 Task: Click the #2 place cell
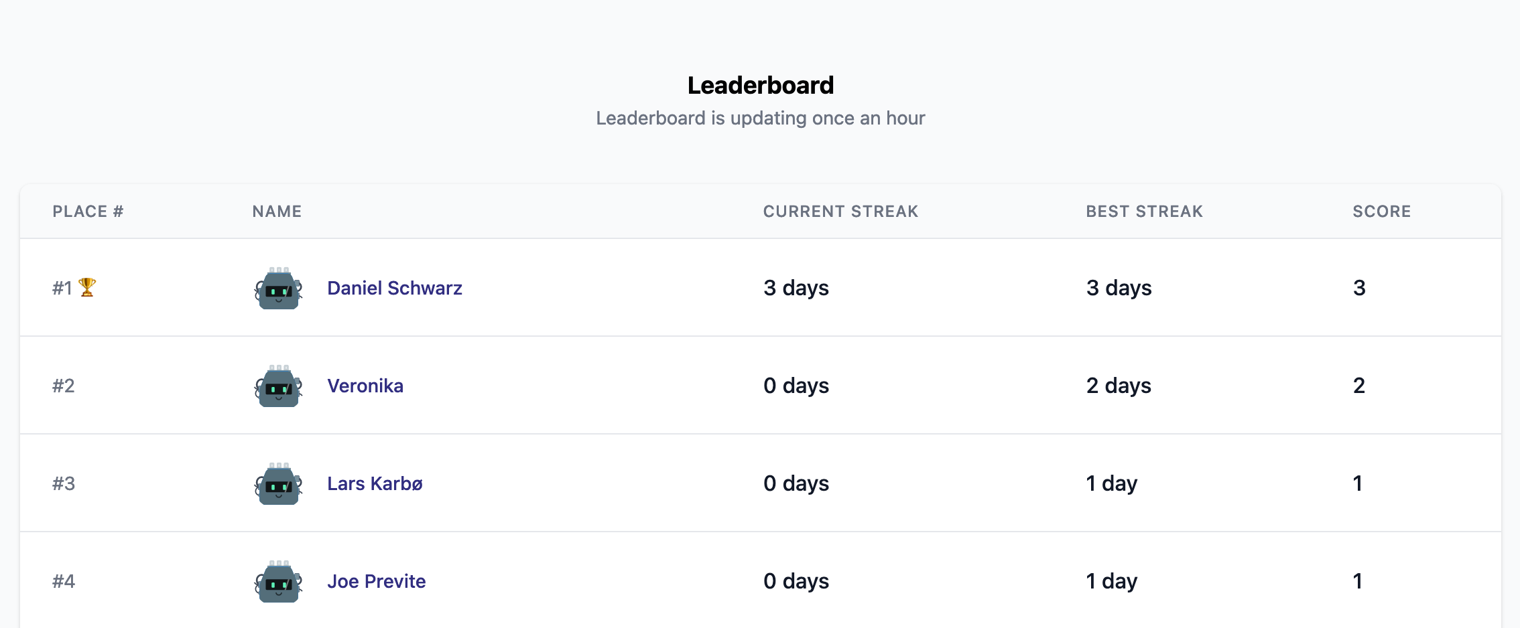tap(64, 386)
